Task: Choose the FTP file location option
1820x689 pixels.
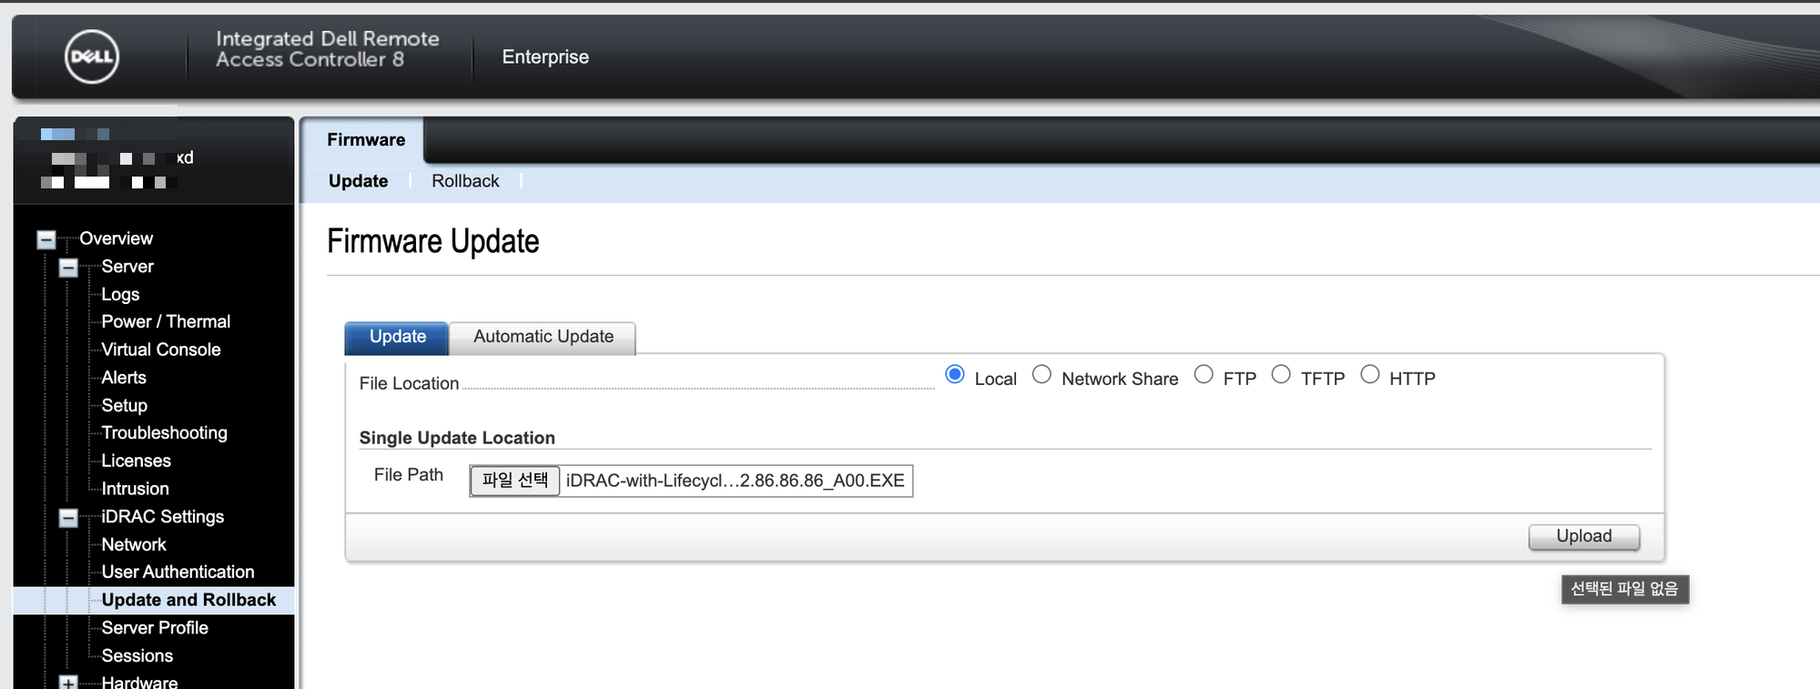Action: pyautogui.click(x=1204, y=374)
